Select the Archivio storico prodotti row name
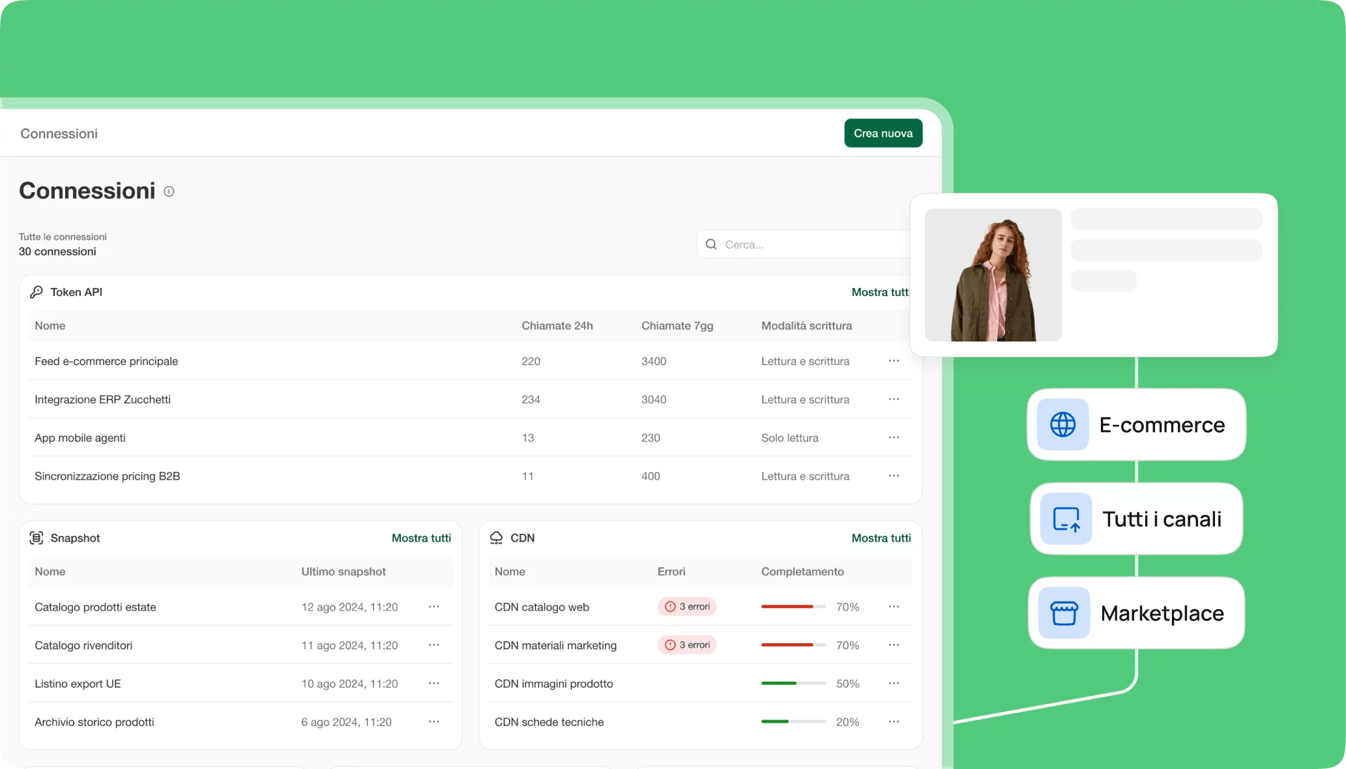This screenshot has height=769, width=1346. coord(95,722)
